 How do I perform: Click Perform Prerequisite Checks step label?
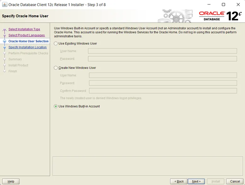click(x=28, y=53)
